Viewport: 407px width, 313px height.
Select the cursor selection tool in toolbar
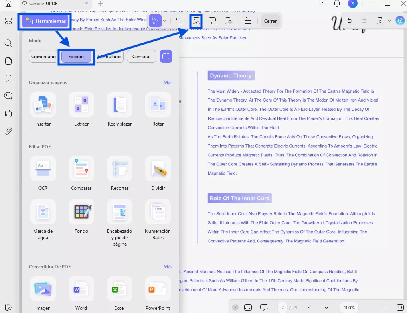pyautogui.click(x=155, y=21)
